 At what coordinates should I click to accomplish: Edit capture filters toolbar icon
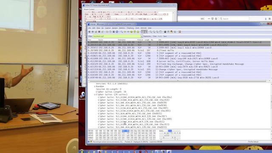click(165, 32)
